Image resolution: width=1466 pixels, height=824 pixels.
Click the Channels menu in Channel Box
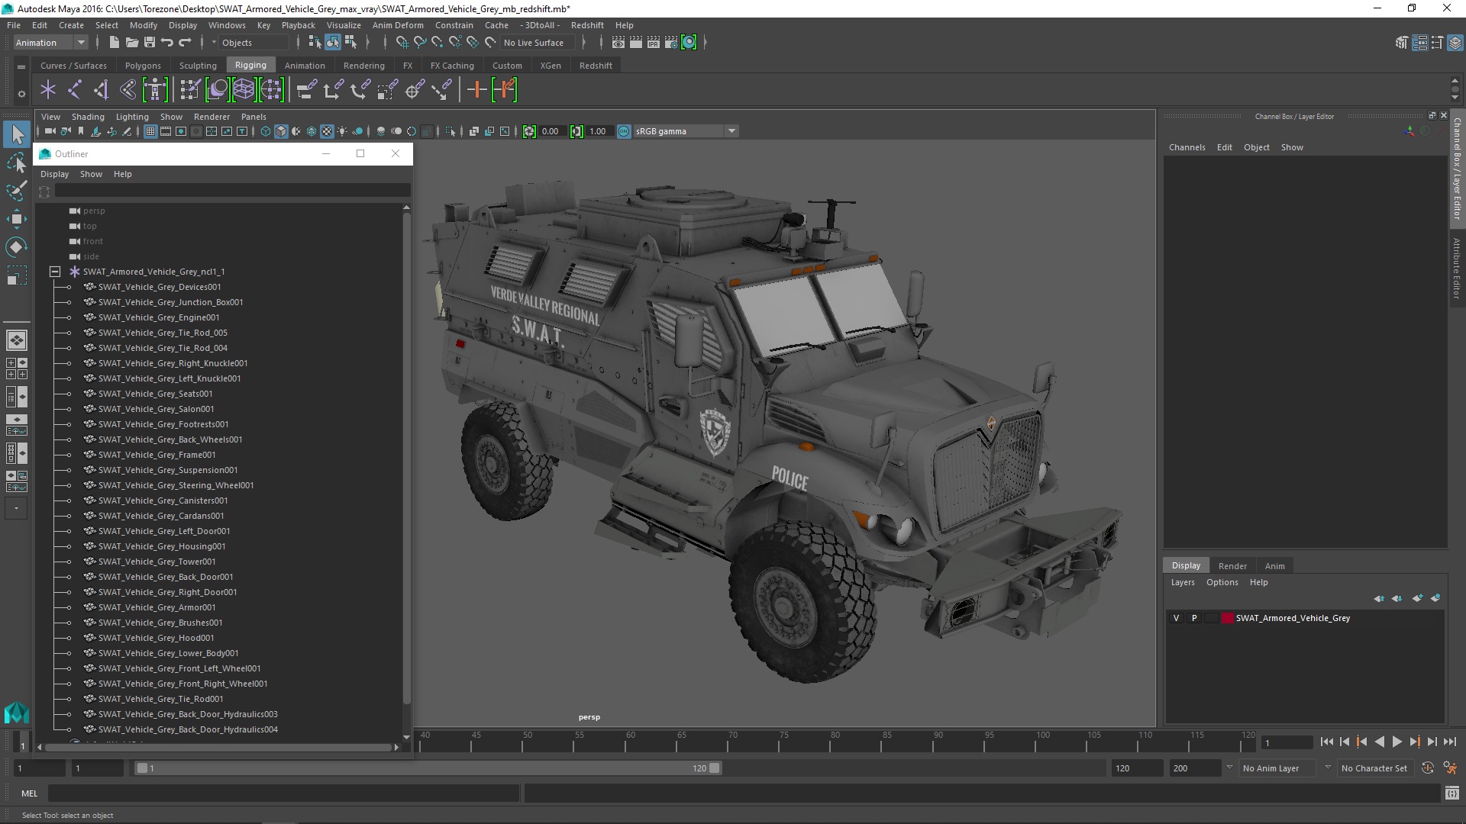(1187, 147)
